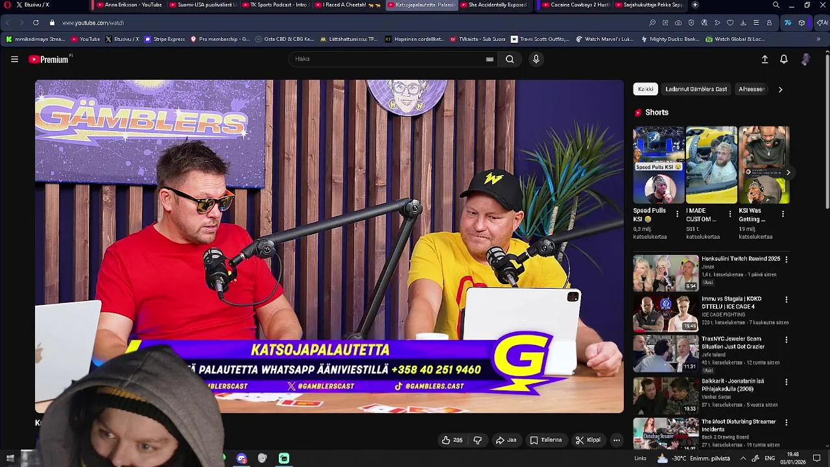Open TVkaista - Sub Suora bookmark
830x467 pixels.
click(477, 39)
